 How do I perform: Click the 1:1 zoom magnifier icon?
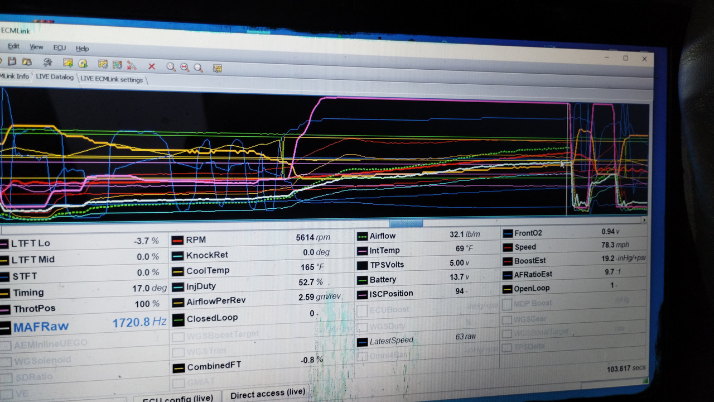(x=171, y=67)
